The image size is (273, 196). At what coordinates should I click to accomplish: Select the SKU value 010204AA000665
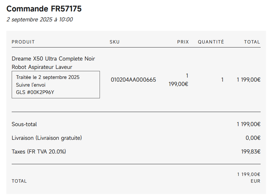pyautogui.click(x=133, y=80)
